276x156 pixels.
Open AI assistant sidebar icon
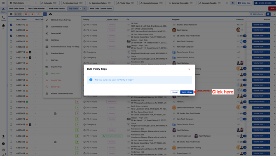[3, 26]
